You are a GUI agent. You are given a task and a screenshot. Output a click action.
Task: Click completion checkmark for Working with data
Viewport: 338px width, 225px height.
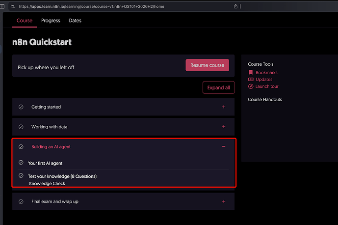pyautogui.click(x=21, y=127)
